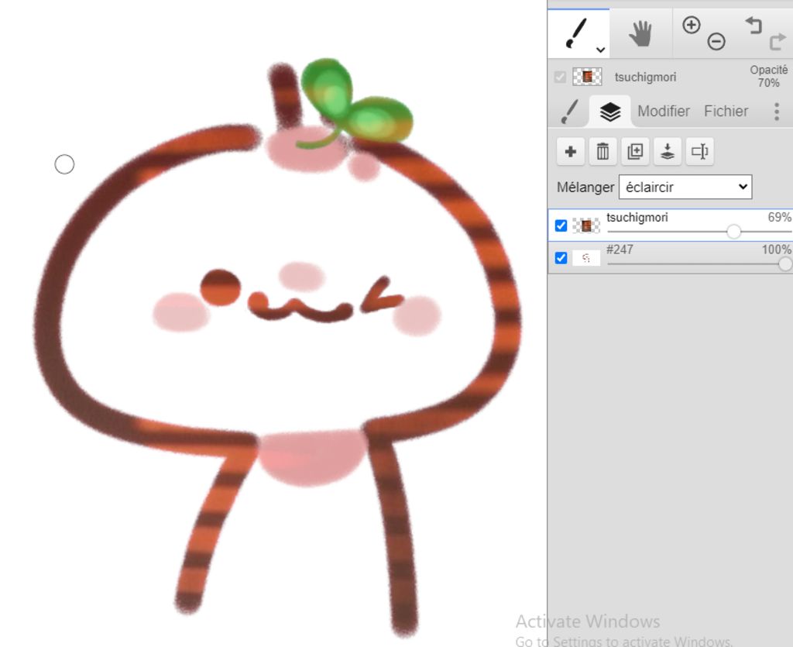Toggle visibility of tsuchigmori layer
This screenshot has height=647, width=793.
[x=561, y=225]
